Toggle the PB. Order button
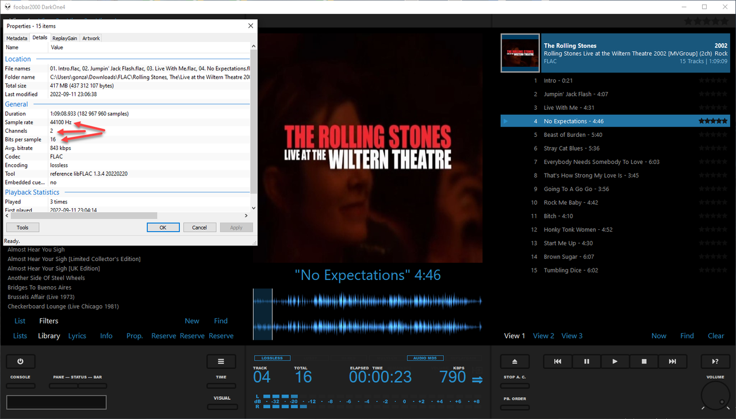Viewport: 736px width, 419px height. pyautogui.click(x=515, y=408)
